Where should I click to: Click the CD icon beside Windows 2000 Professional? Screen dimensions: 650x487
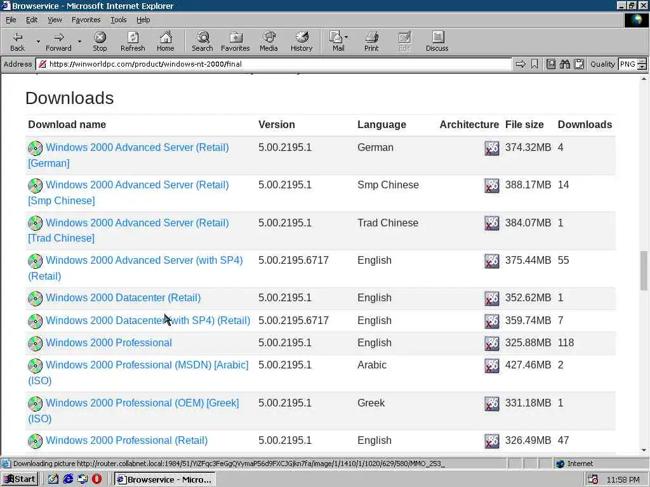(36, 343)
